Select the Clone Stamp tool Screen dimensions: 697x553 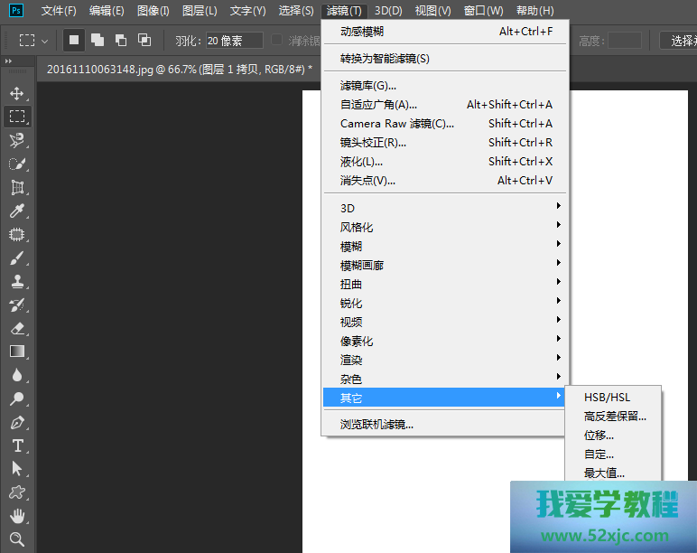[16, 281]
